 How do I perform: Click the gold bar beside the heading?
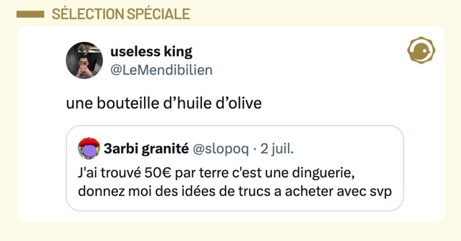click(30, 14)
